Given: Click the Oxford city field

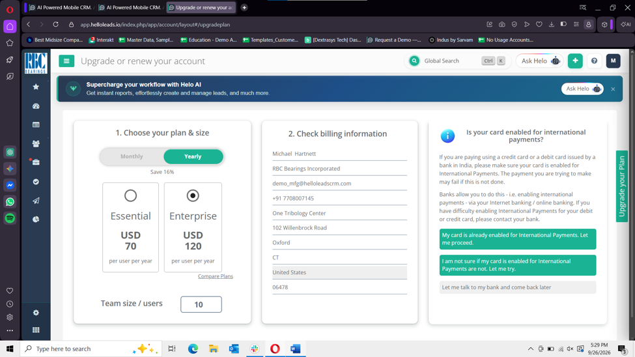Looking at the screenshot, I should click(339, 243).
